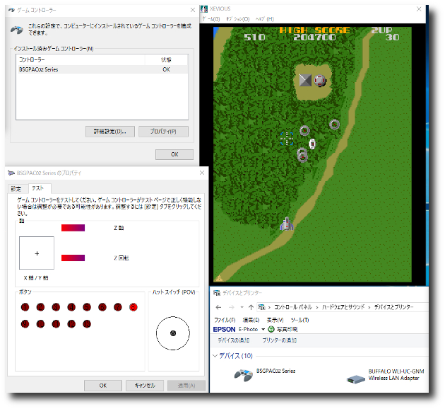Viewport: 445px width, 409px height.
Task: Open the ゲーム(G) menu in XEVIOUS
Action: [210, 18]
